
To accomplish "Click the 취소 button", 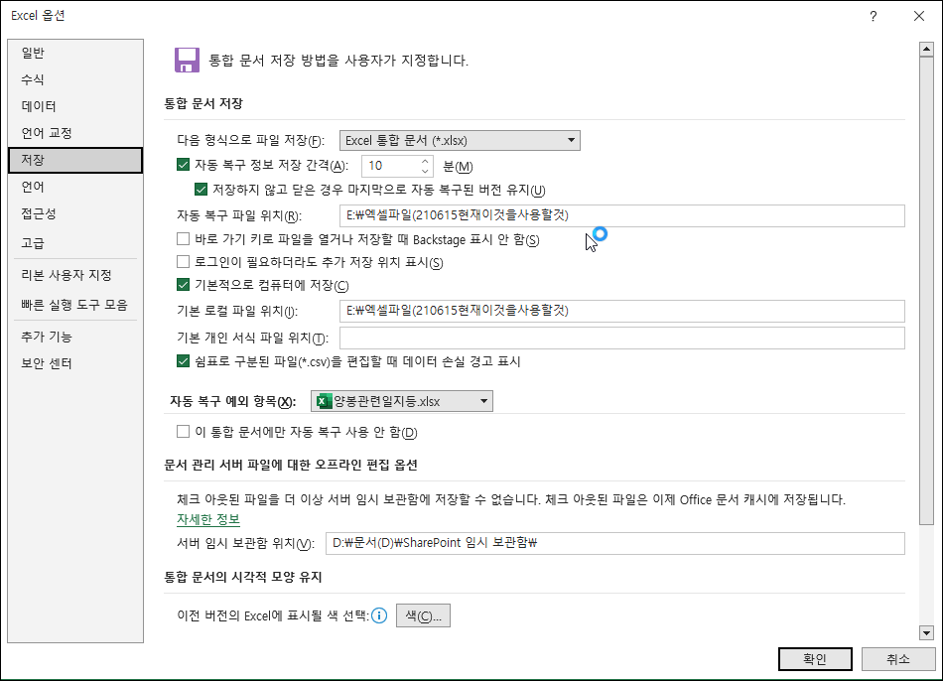I will (898, 659).
